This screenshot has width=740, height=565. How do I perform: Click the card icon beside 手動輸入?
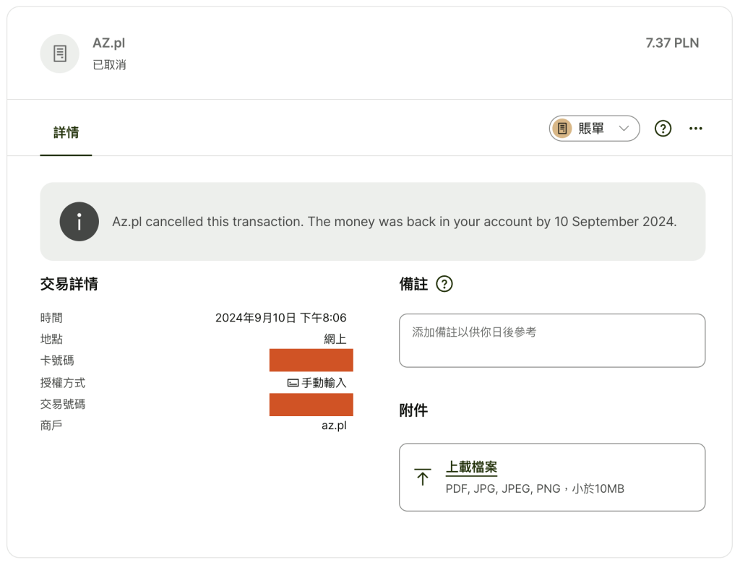pyautogui.click(x=293, y=383)
